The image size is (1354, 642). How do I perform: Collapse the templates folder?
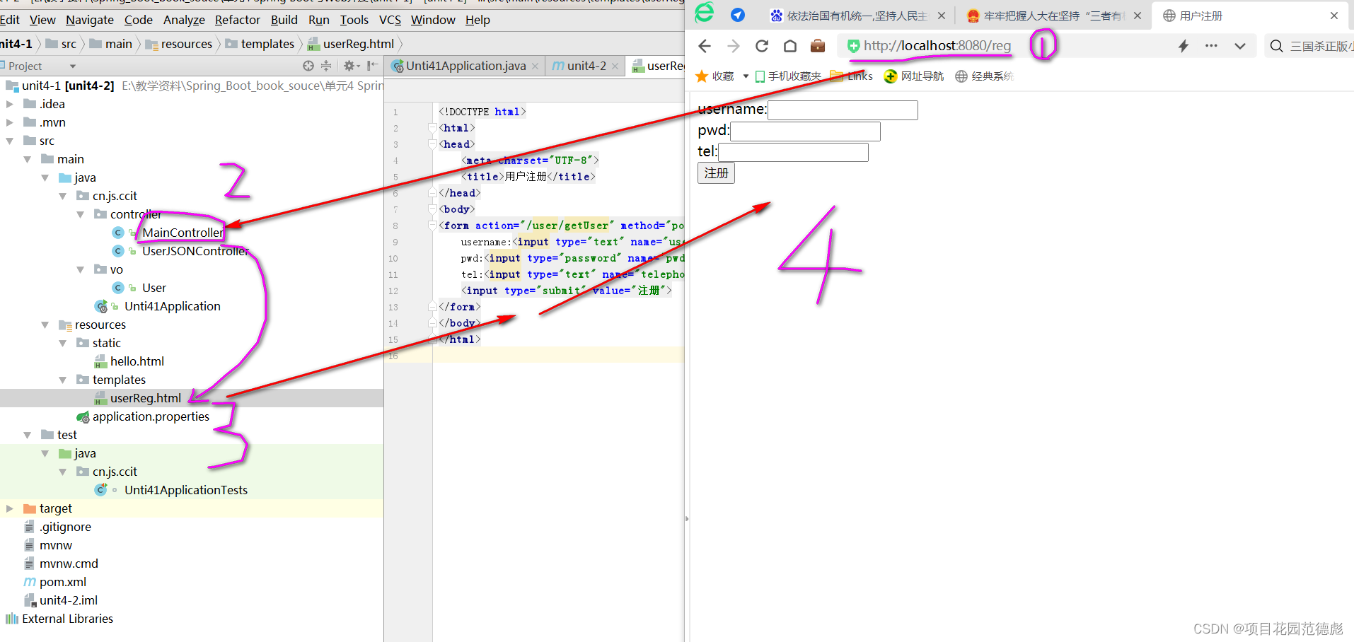(62, 380)
